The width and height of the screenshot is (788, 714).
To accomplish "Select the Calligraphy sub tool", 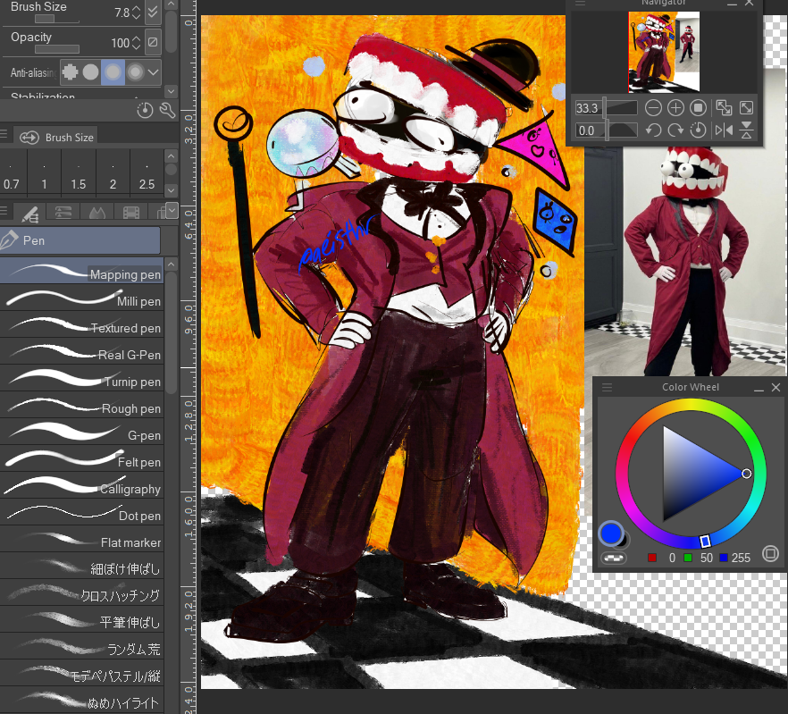I will (82, 486).
